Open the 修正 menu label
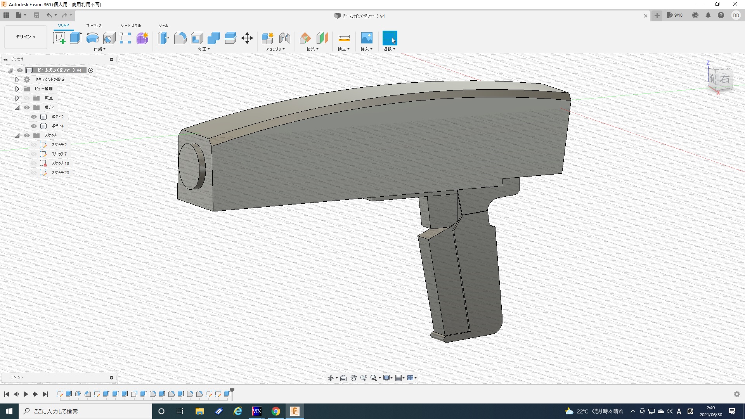This screenshot has width=745, height=419. pyautogui.click(x=204, y=49)
